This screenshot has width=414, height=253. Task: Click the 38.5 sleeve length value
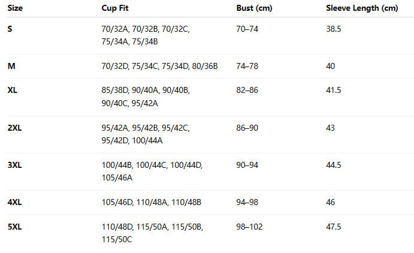click(x=334, y=29)
